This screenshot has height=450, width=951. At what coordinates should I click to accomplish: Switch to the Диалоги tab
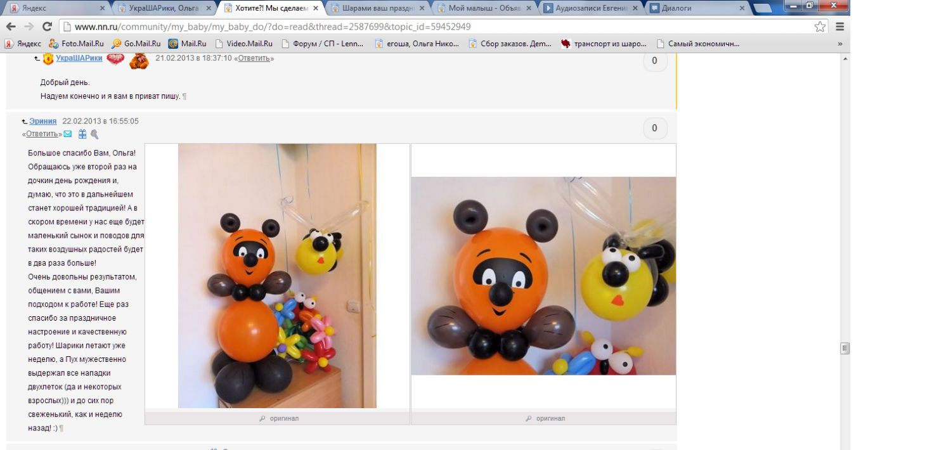pyautogui.click(x=696, y=8)
